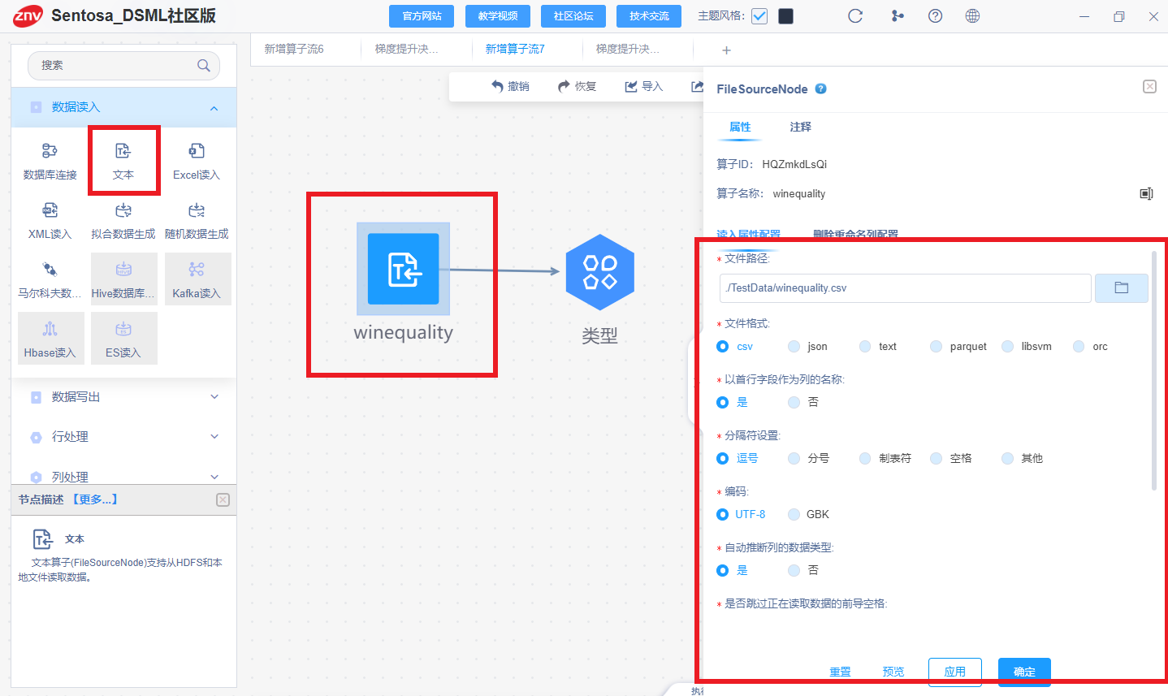This screenshot has width=1168, height=696.
Task: Click the help icon beside FileSourceNode
Action: pos(821,89)
